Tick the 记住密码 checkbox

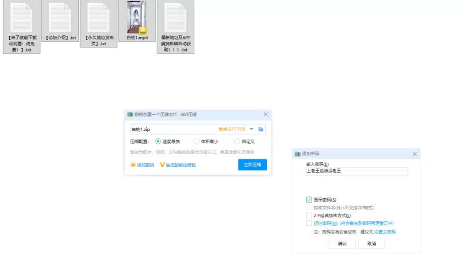tap(309, 223)
